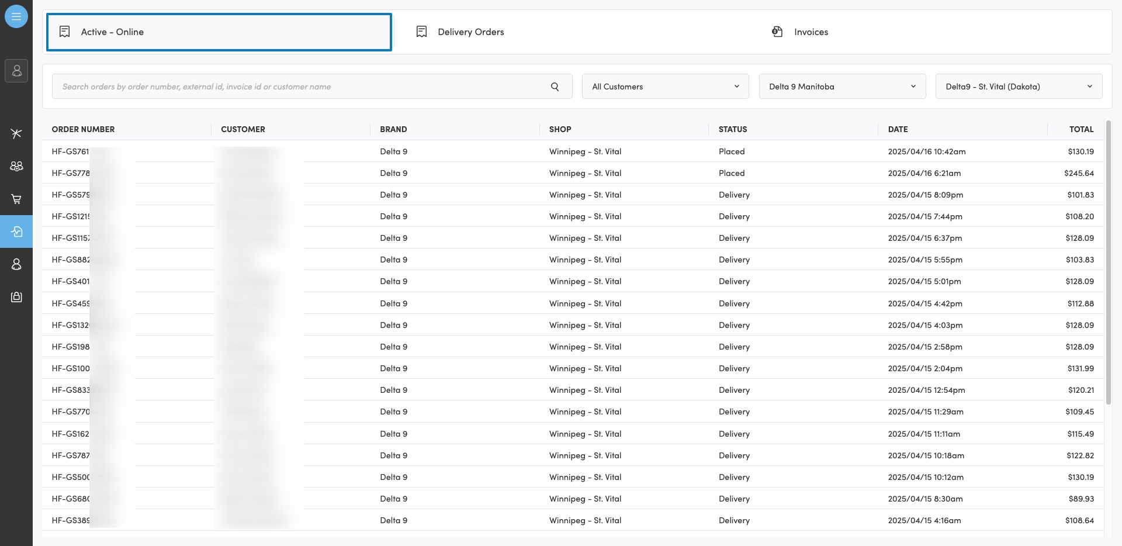This screenshot has height=546, width=1122.
Task: Switch to the Delivery Orders tab
Action: [x=470, y=32]
